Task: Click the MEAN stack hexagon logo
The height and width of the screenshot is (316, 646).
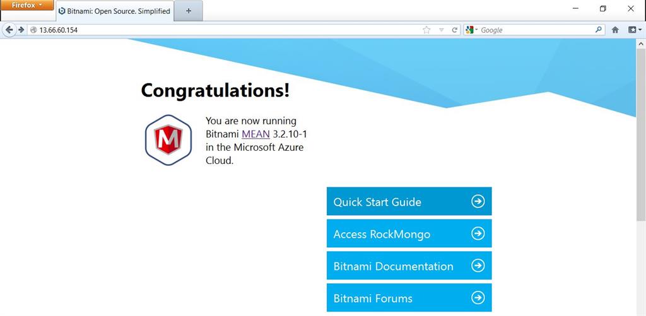Action: (168, 140)
